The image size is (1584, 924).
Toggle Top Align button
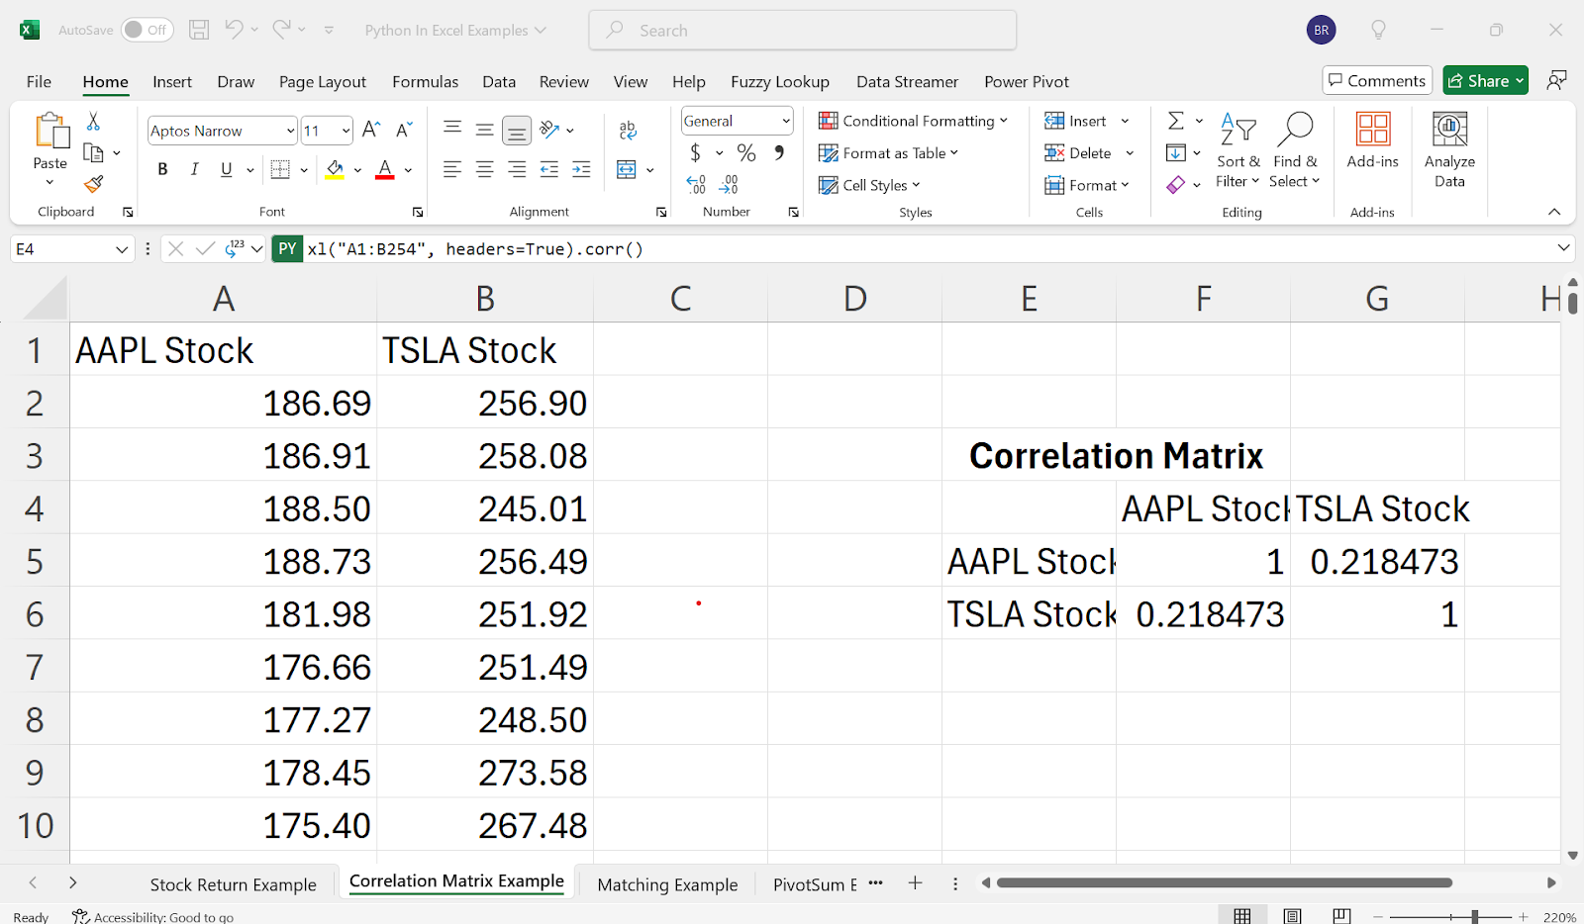coord(452,130)
